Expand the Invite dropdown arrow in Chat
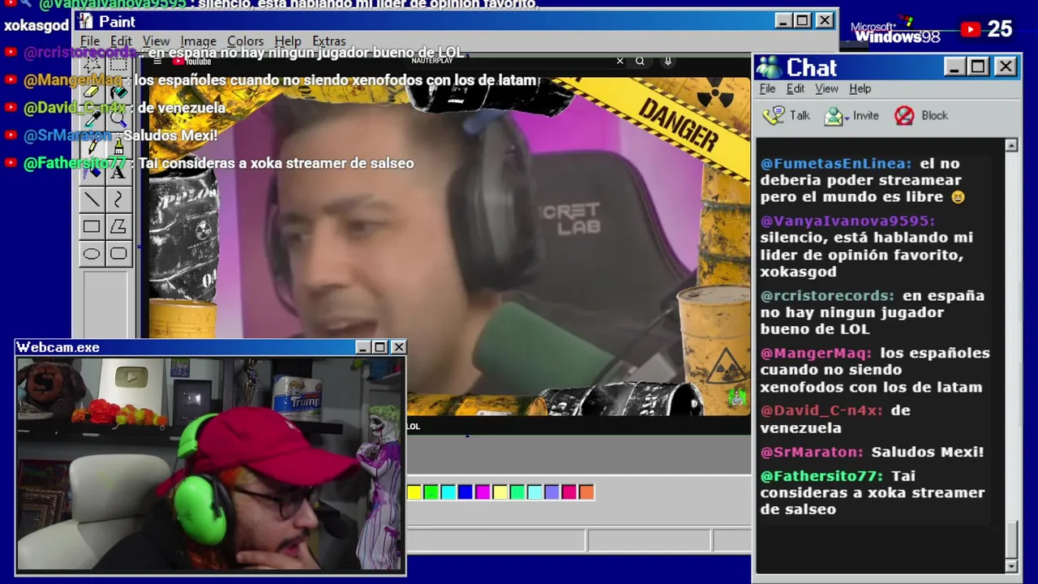Screen dimensions: 1038x584 tap(847, 117)
